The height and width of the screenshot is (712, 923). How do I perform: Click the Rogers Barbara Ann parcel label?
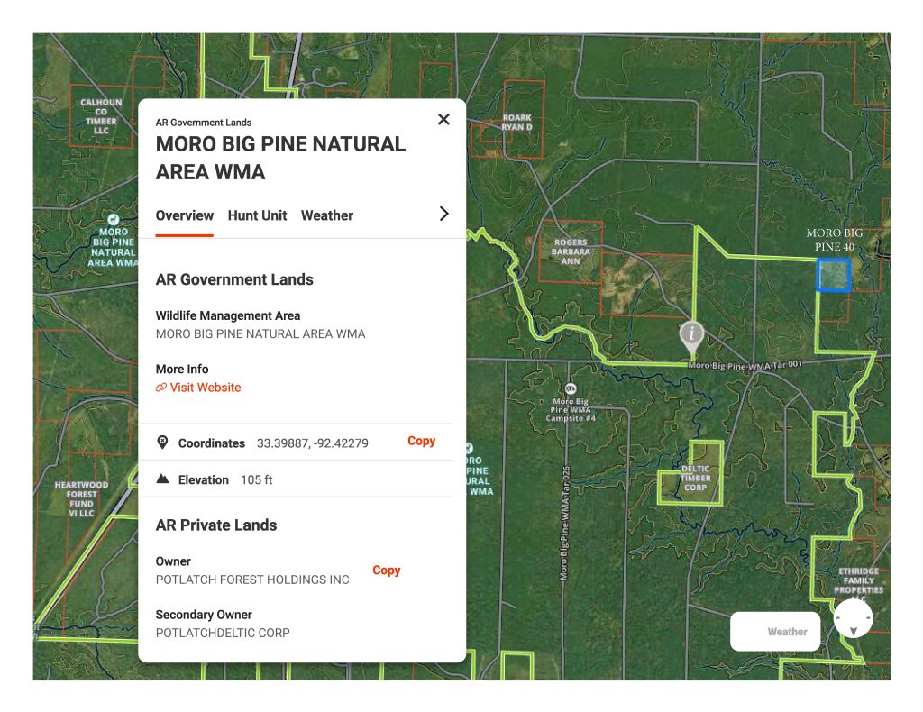coord(571,251)
